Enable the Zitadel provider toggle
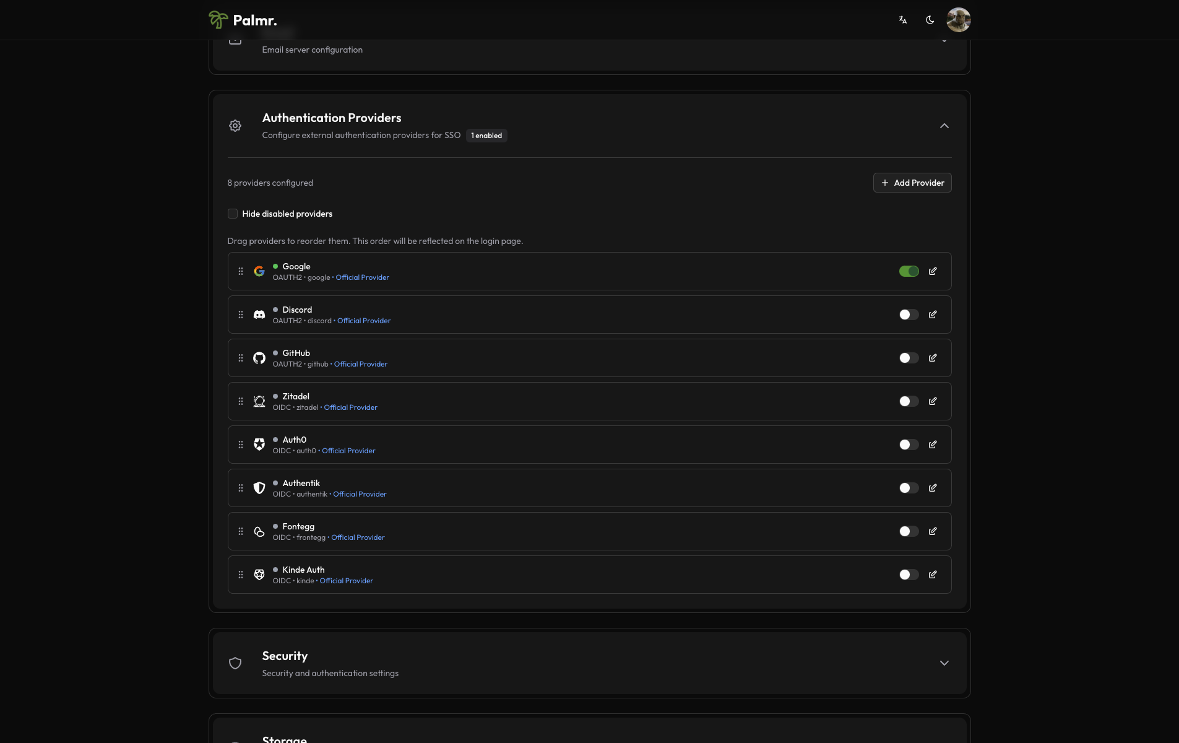 click(909, 401)
